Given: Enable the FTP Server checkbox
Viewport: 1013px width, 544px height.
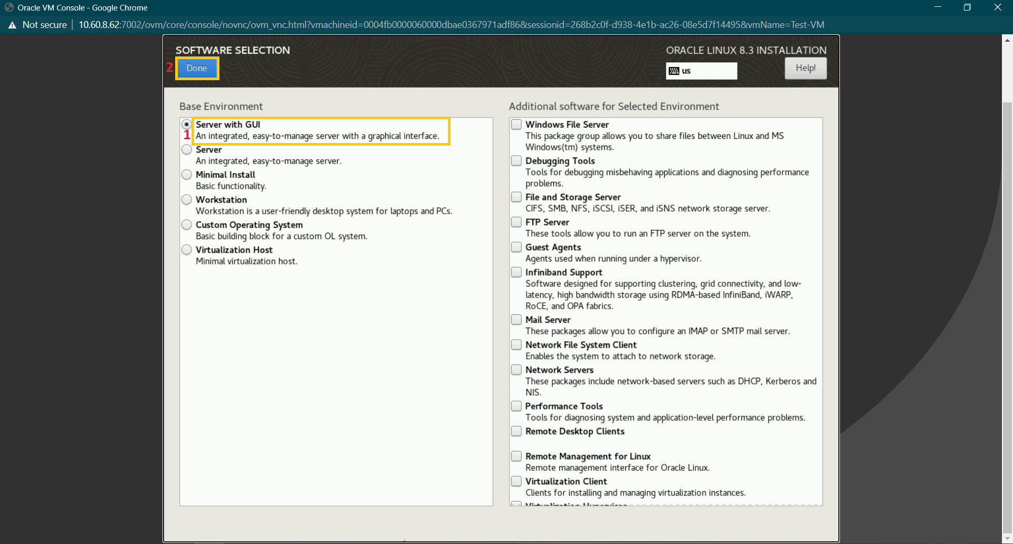Looking at the screenshot, I should point(517,222).
